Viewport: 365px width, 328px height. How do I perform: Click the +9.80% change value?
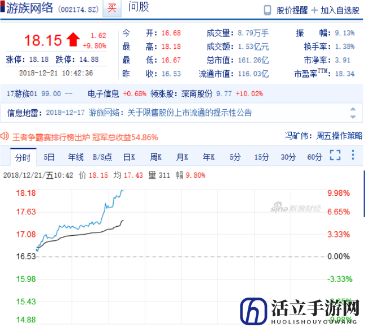coord(95,46)
